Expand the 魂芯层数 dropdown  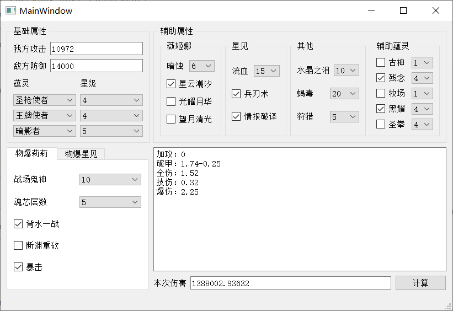tap(110, 202)
